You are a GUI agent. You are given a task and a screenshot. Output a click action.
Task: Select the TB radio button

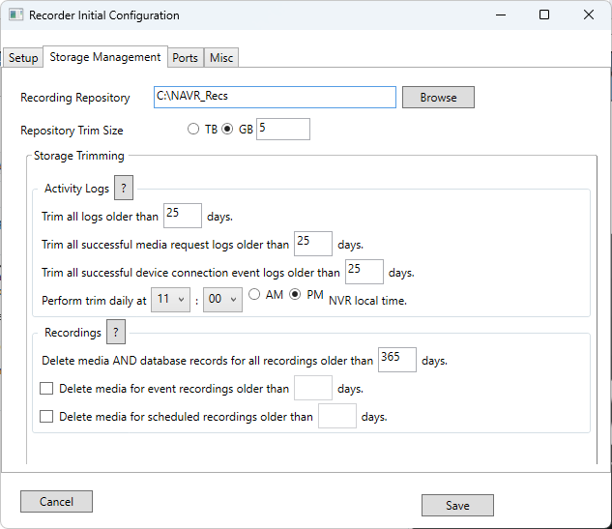click(x=193, y=130)
